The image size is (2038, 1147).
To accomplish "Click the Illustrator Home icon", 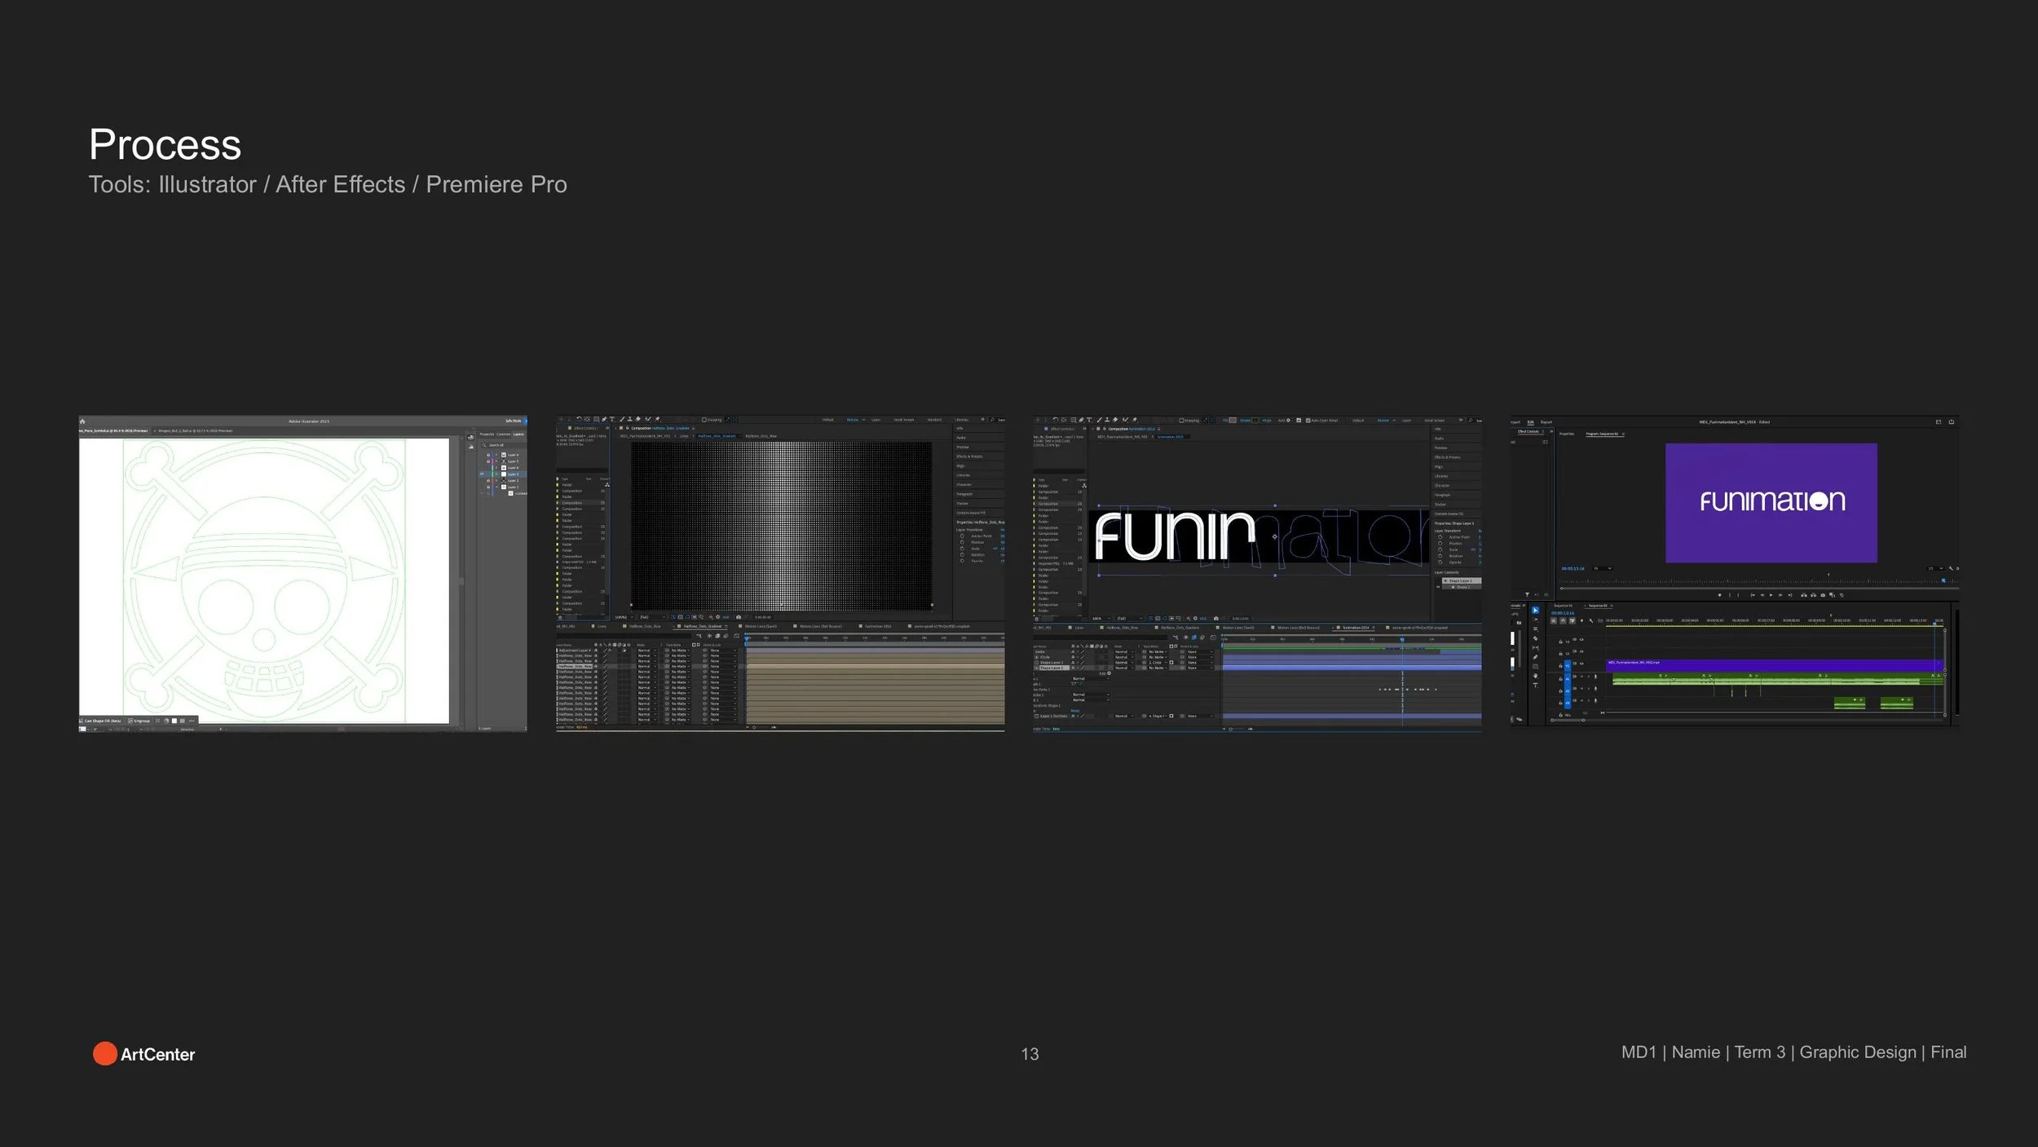I will 82,421.
